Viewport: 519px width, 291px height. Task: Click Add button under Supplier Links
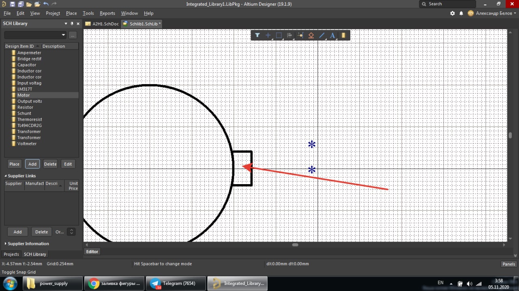tap(17, 232)
